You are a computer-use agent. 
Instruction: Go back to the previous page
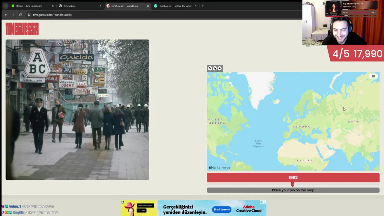(6, 15)
